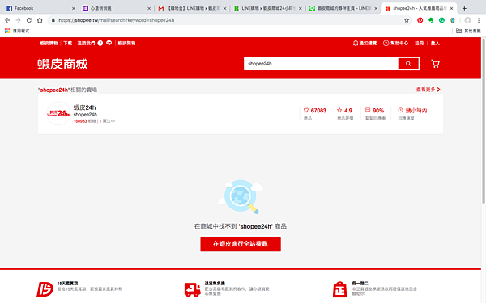Click the 15-day return guarantee icon

[x=45, y=289]
